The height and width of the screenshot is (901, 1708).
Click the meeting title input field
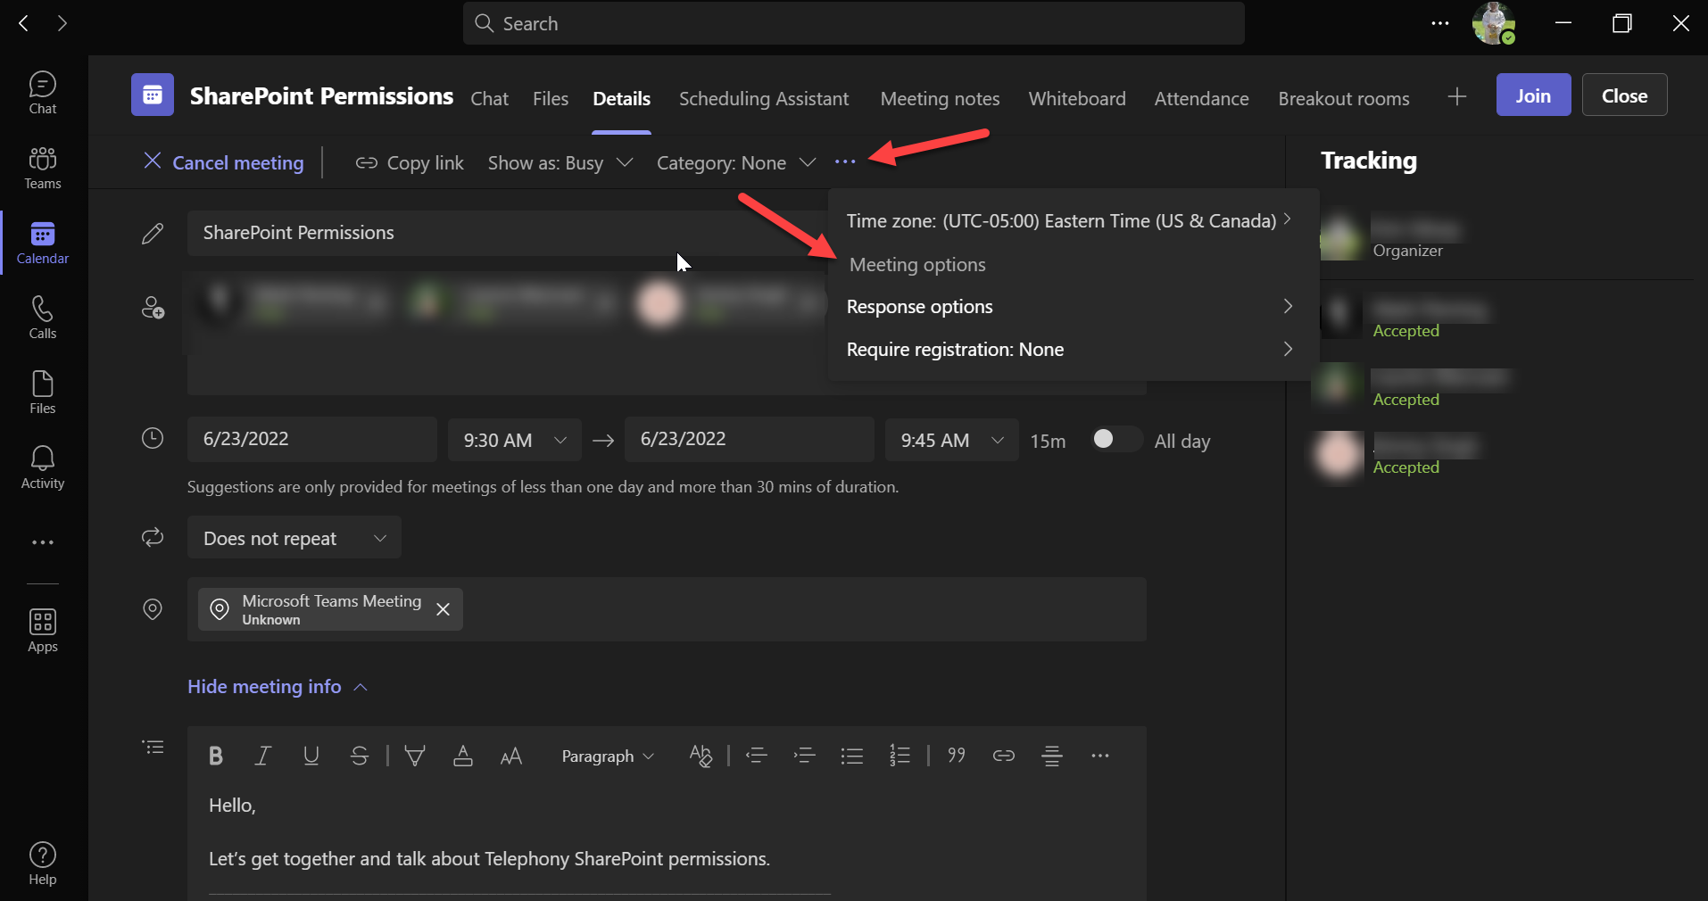[x=500, y=233]
